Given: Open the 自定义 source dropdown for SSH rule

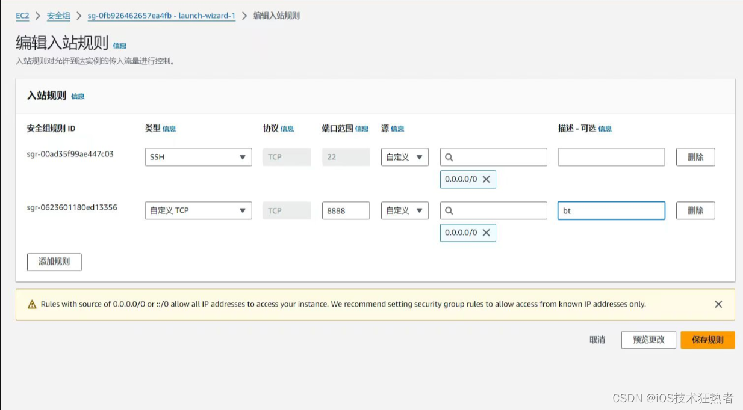Looking at the screenshot, I should [x=405, y=157].
